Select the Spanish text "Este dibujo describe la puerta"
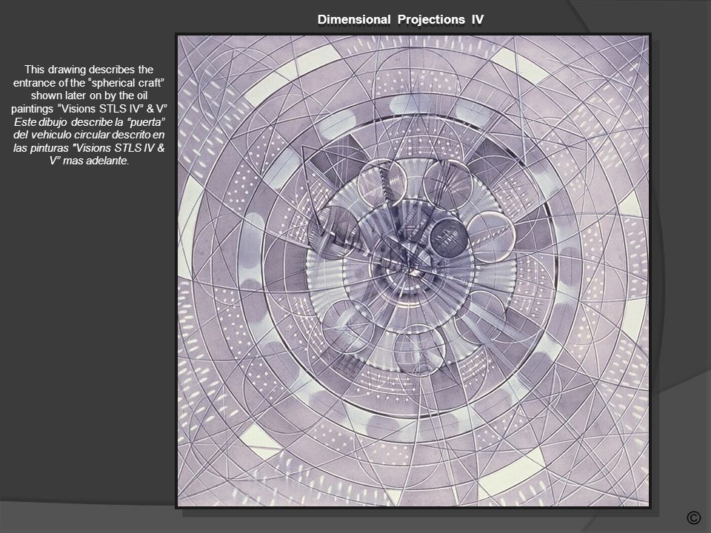 [x=90, y=122]
